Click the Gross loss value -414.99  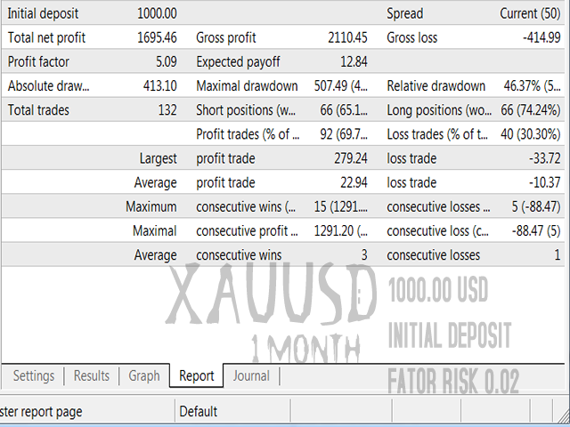pyautogui.click(x=540, y=38)
